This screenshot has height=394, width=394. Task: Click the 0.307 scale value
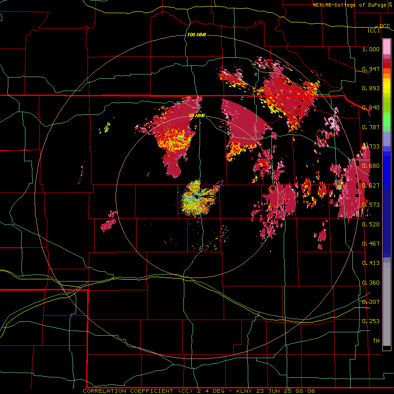[x=371, y=302]
